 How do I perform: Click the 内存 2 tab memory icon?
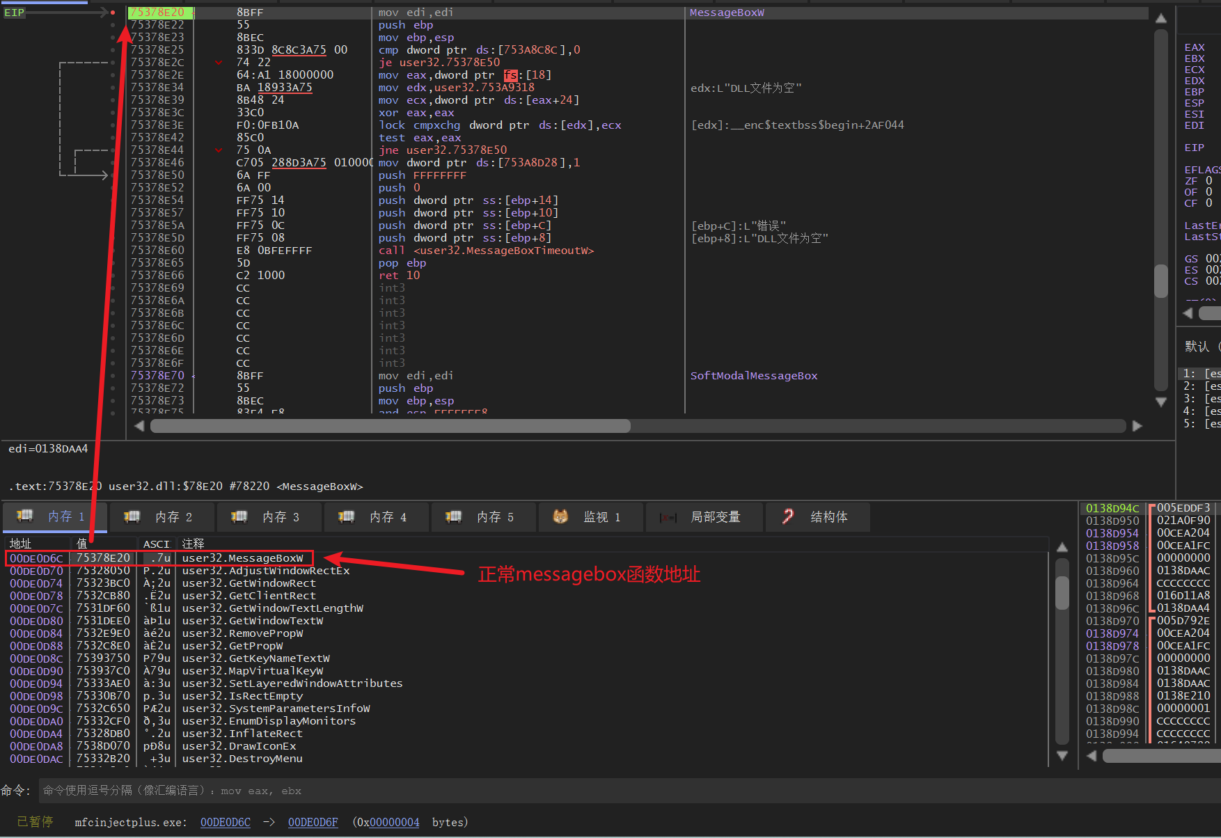(132, 516)
